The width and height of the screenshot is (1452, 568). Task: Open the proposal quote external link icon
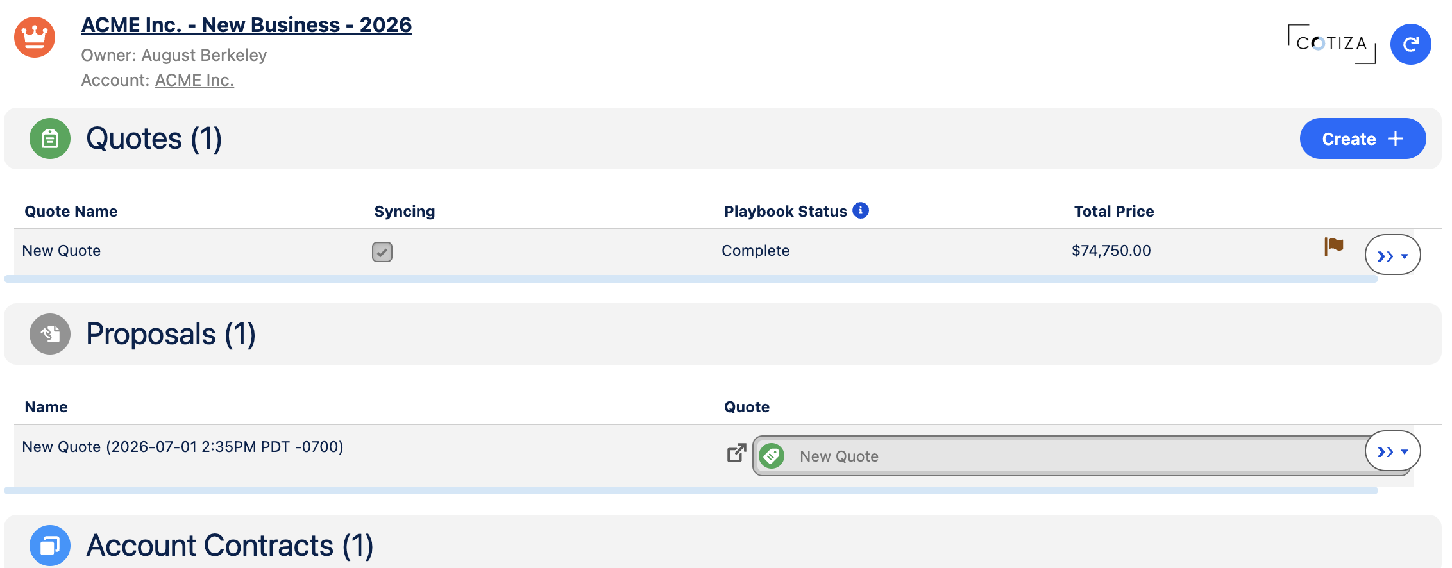(737, 453)
